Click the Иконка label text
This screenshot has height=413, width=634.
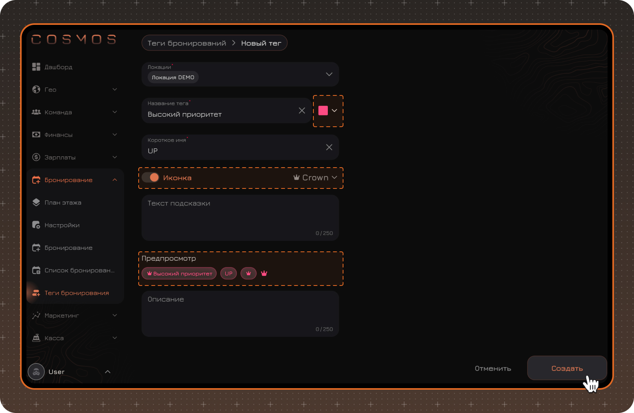[x=177, y=178]
